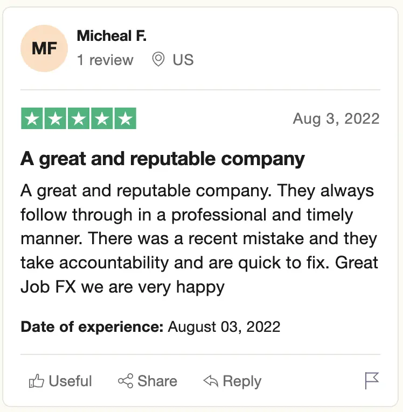Open the "A great and reputable company" title
Viewport: 403px width, 412px height.
163,159
